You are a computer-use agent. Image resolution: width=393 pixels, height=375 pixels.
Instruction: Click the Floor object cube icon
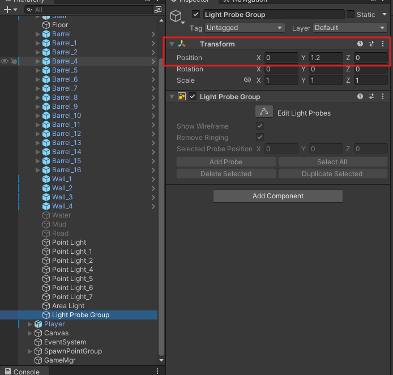coord(46,25)
